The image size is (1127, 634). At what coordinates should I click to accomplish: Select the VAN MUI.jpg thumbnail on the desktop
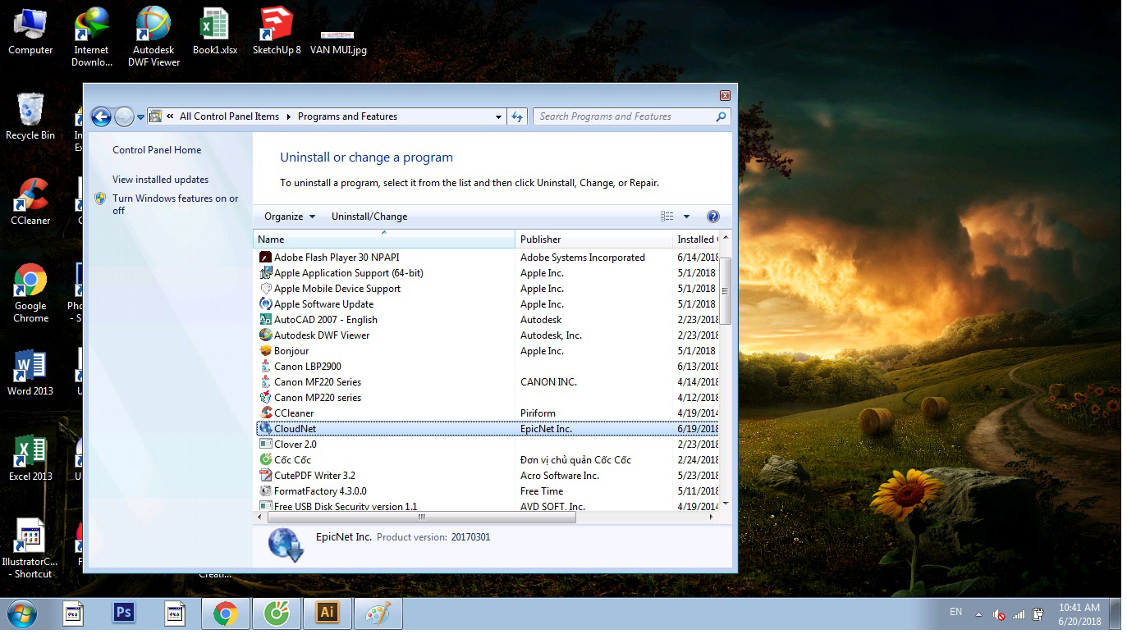point(338,37)
